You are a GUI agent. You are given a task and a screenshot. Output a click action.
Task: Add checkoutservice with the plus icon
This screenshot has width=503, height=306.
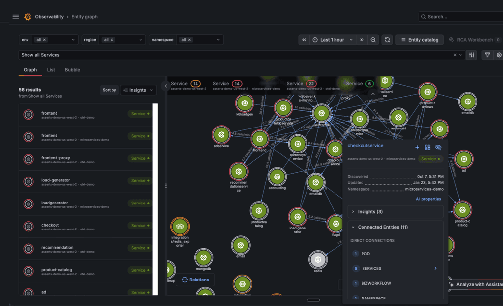coord(417,147)
